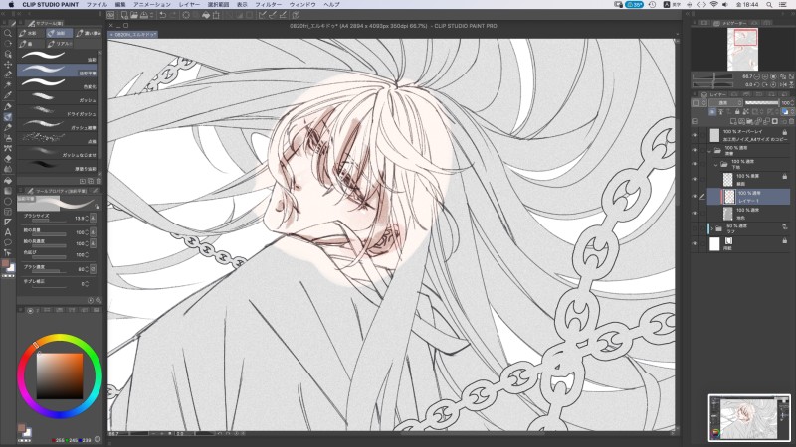
Task: Select the Fill bucket tool
Action: coord(8,180)
